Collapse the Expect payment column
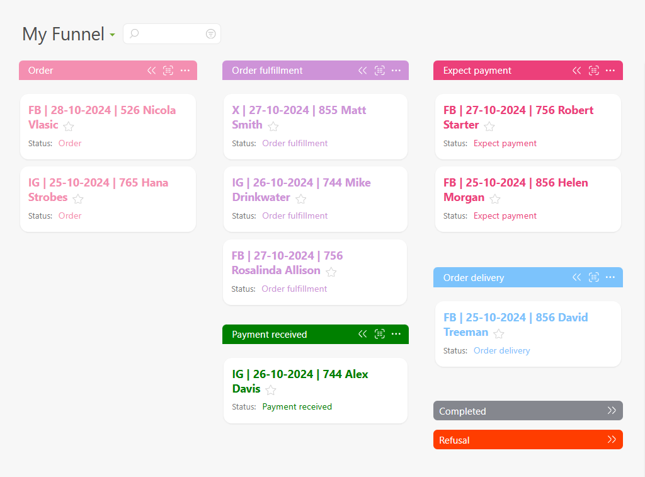Viewport: 645px width, 477px height. 577,71
